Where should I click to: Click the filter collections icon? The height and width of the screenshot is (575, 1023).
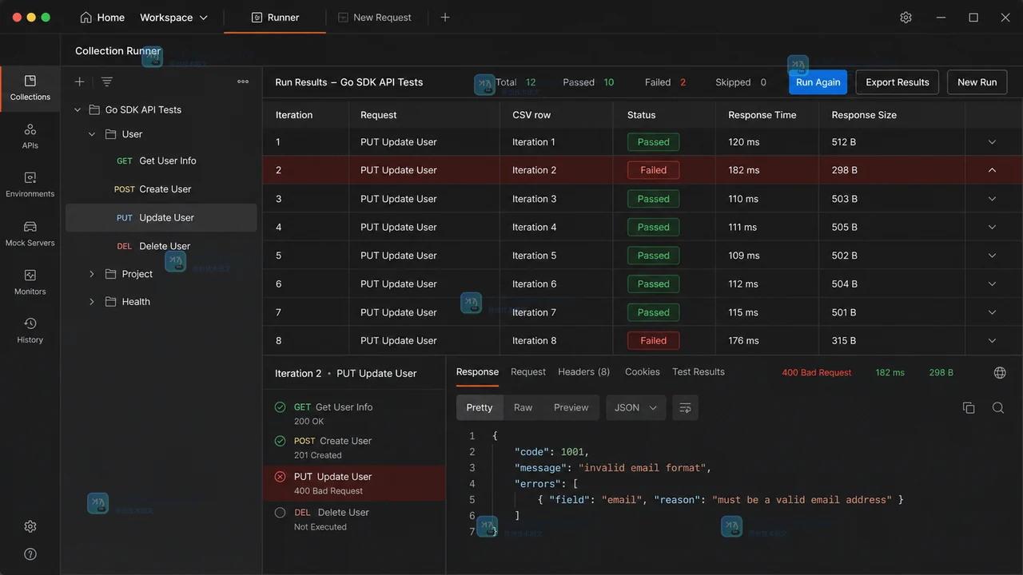(107, 81)
